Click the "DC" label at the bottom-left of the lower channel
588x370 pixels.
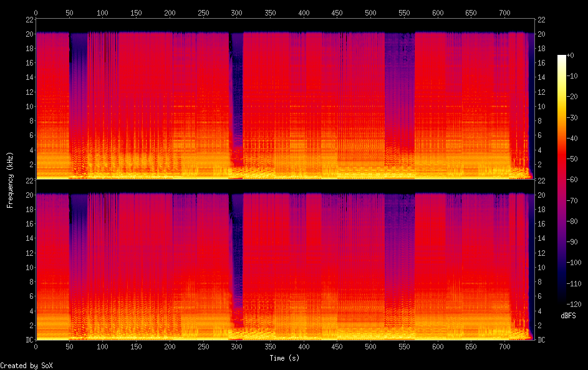[x=29, y=339]
